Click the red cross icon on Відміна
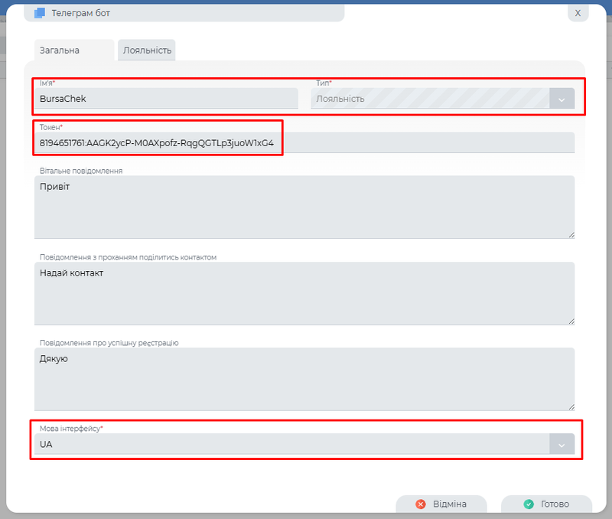 (421, 504)
